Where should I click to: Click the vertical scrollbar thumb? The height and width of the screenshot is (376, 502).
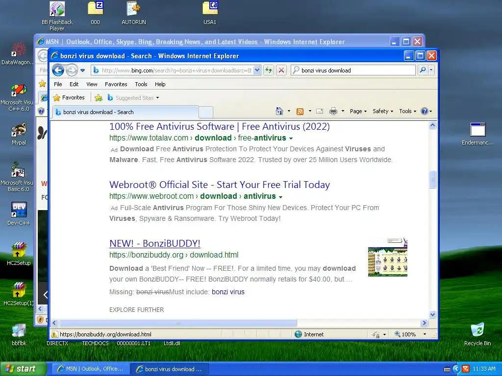(432, 179)
